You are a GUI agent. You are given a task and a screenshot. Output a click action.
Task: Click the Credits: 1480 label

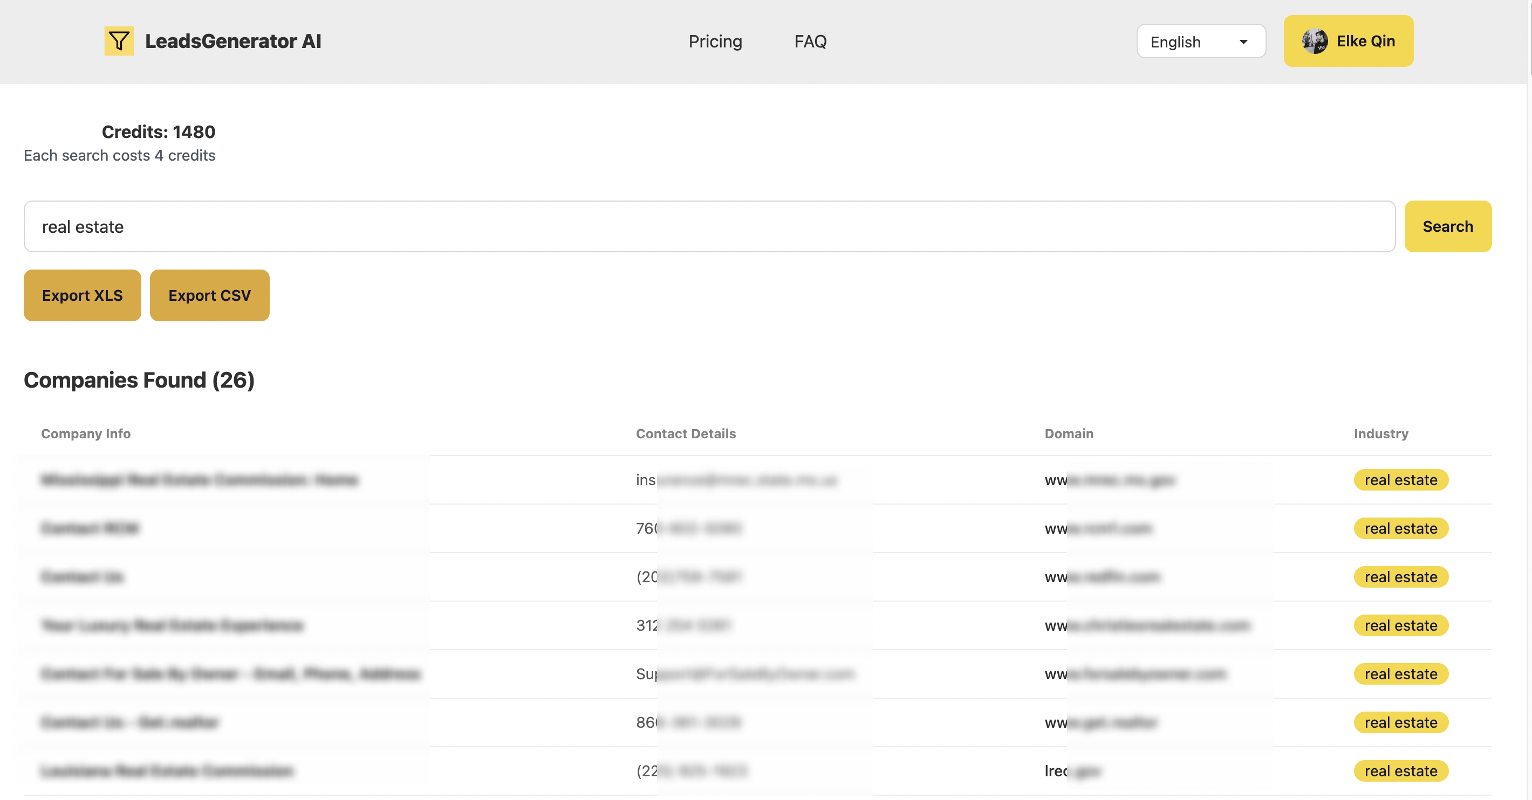tap(158, 132)
